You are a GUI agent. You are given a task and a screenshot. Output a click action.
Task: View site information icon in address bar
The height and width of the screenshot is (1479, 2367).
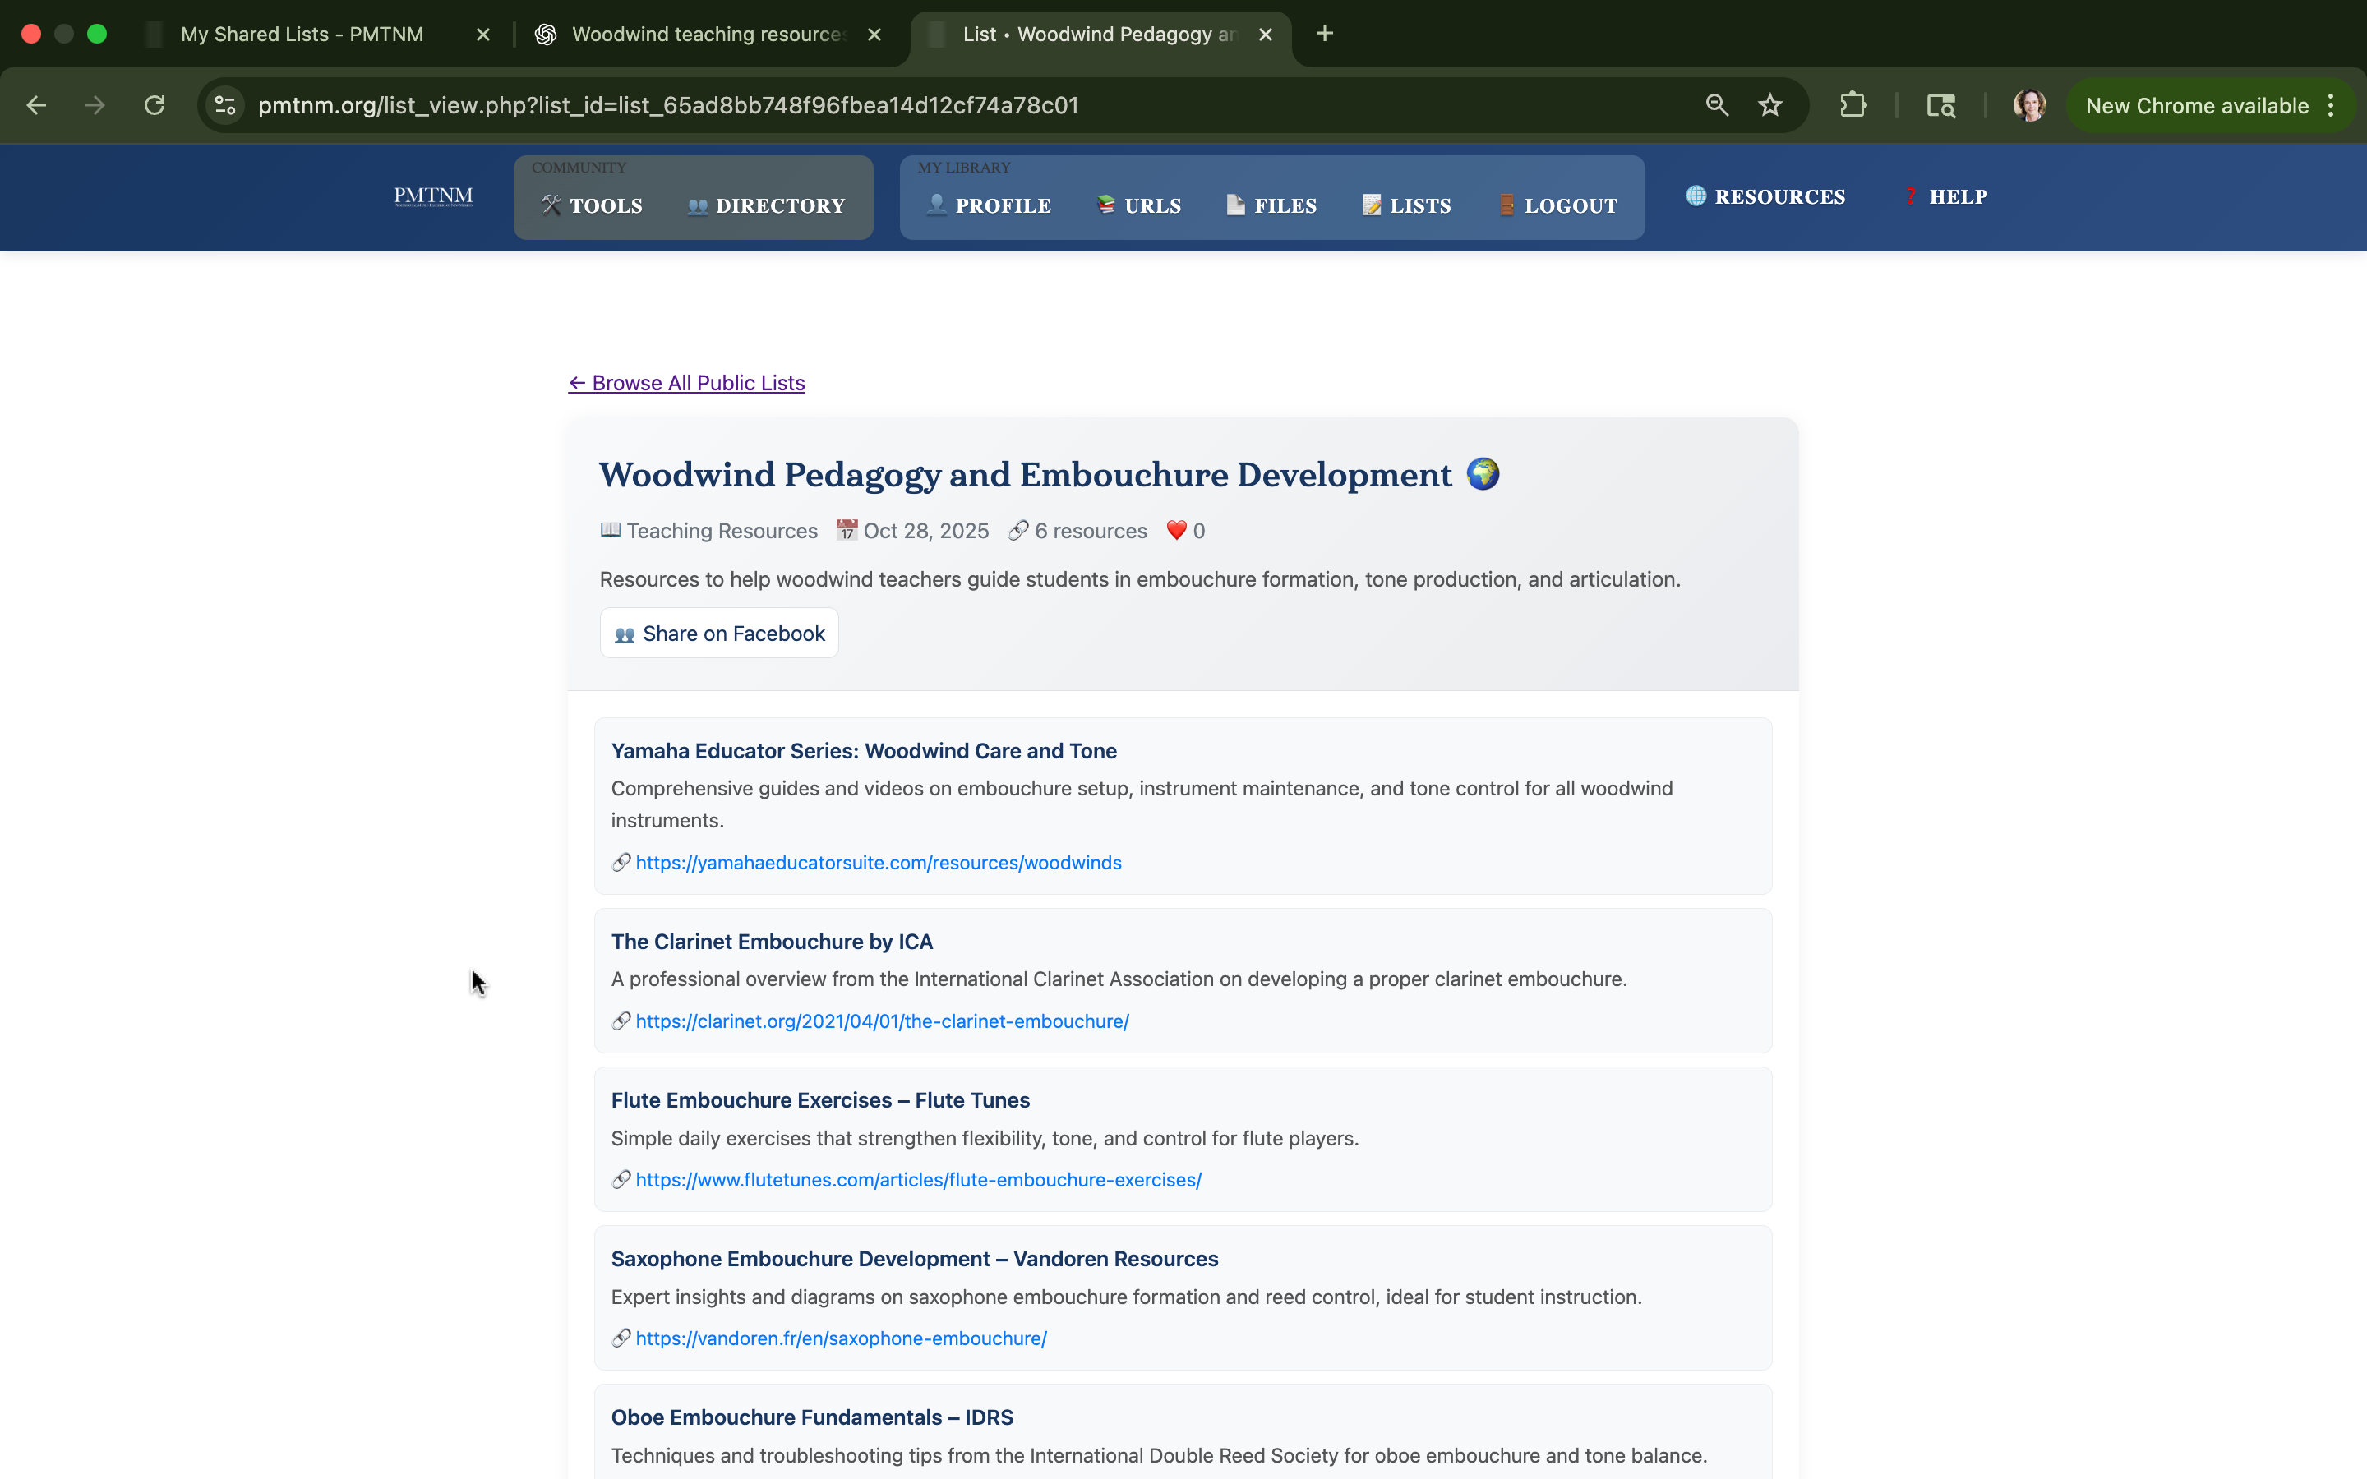tap(225, 106)
